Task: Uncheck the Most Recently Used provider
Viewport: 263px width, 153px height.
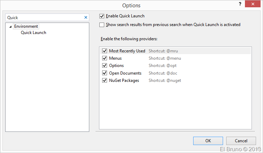Action: click(105, 51)
